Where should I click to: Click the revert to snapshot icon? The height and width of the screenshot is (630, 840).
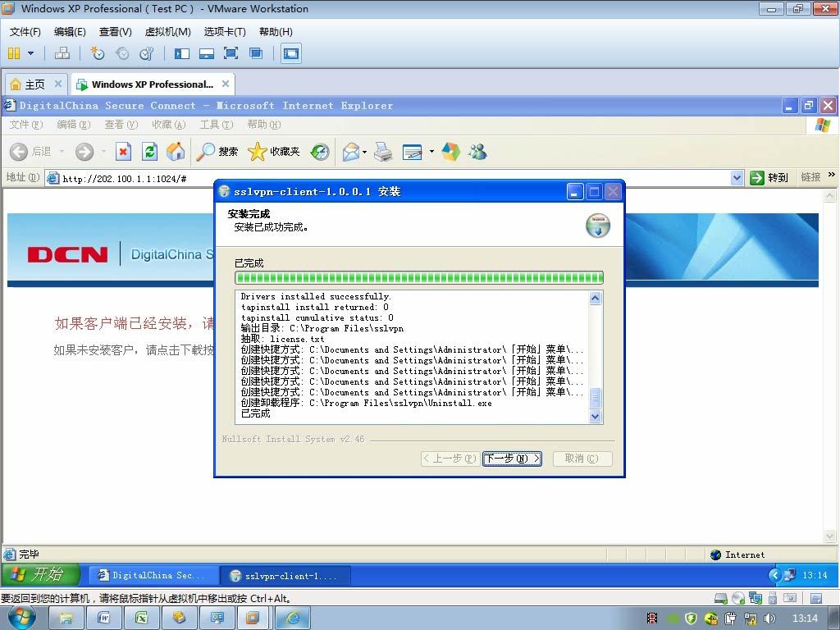[122, 53]
